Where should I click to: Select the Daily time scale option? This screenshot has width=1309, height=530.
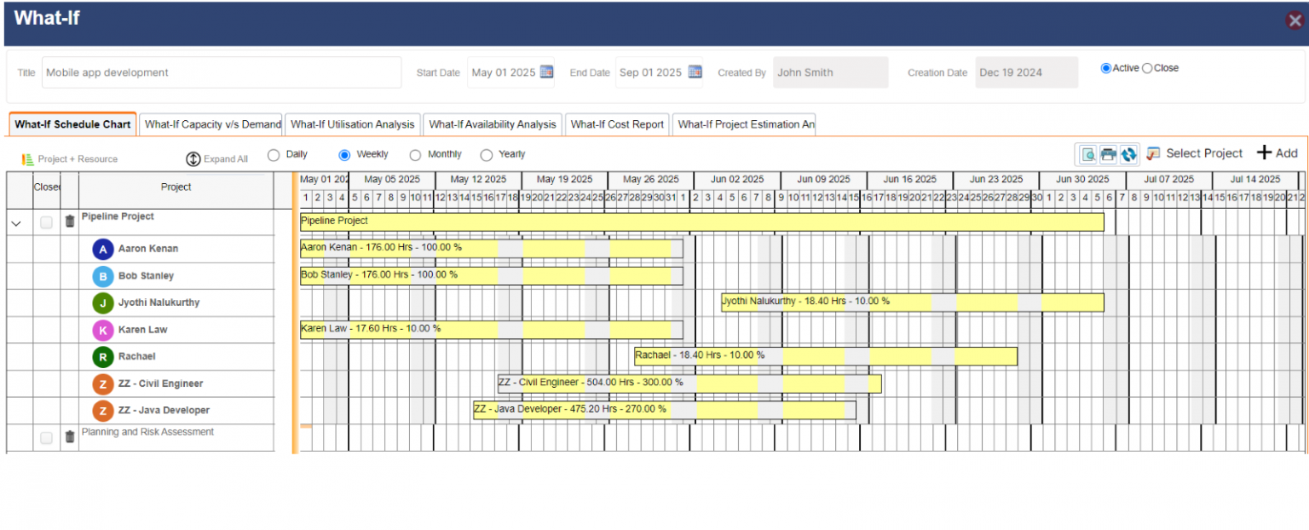pos(274,154)
